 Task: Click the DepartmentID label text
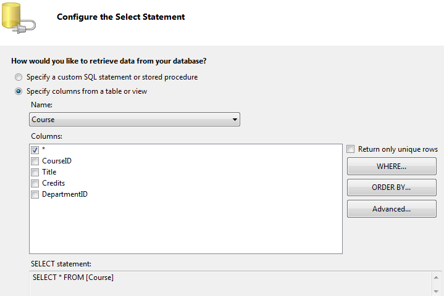click(65, 194)
